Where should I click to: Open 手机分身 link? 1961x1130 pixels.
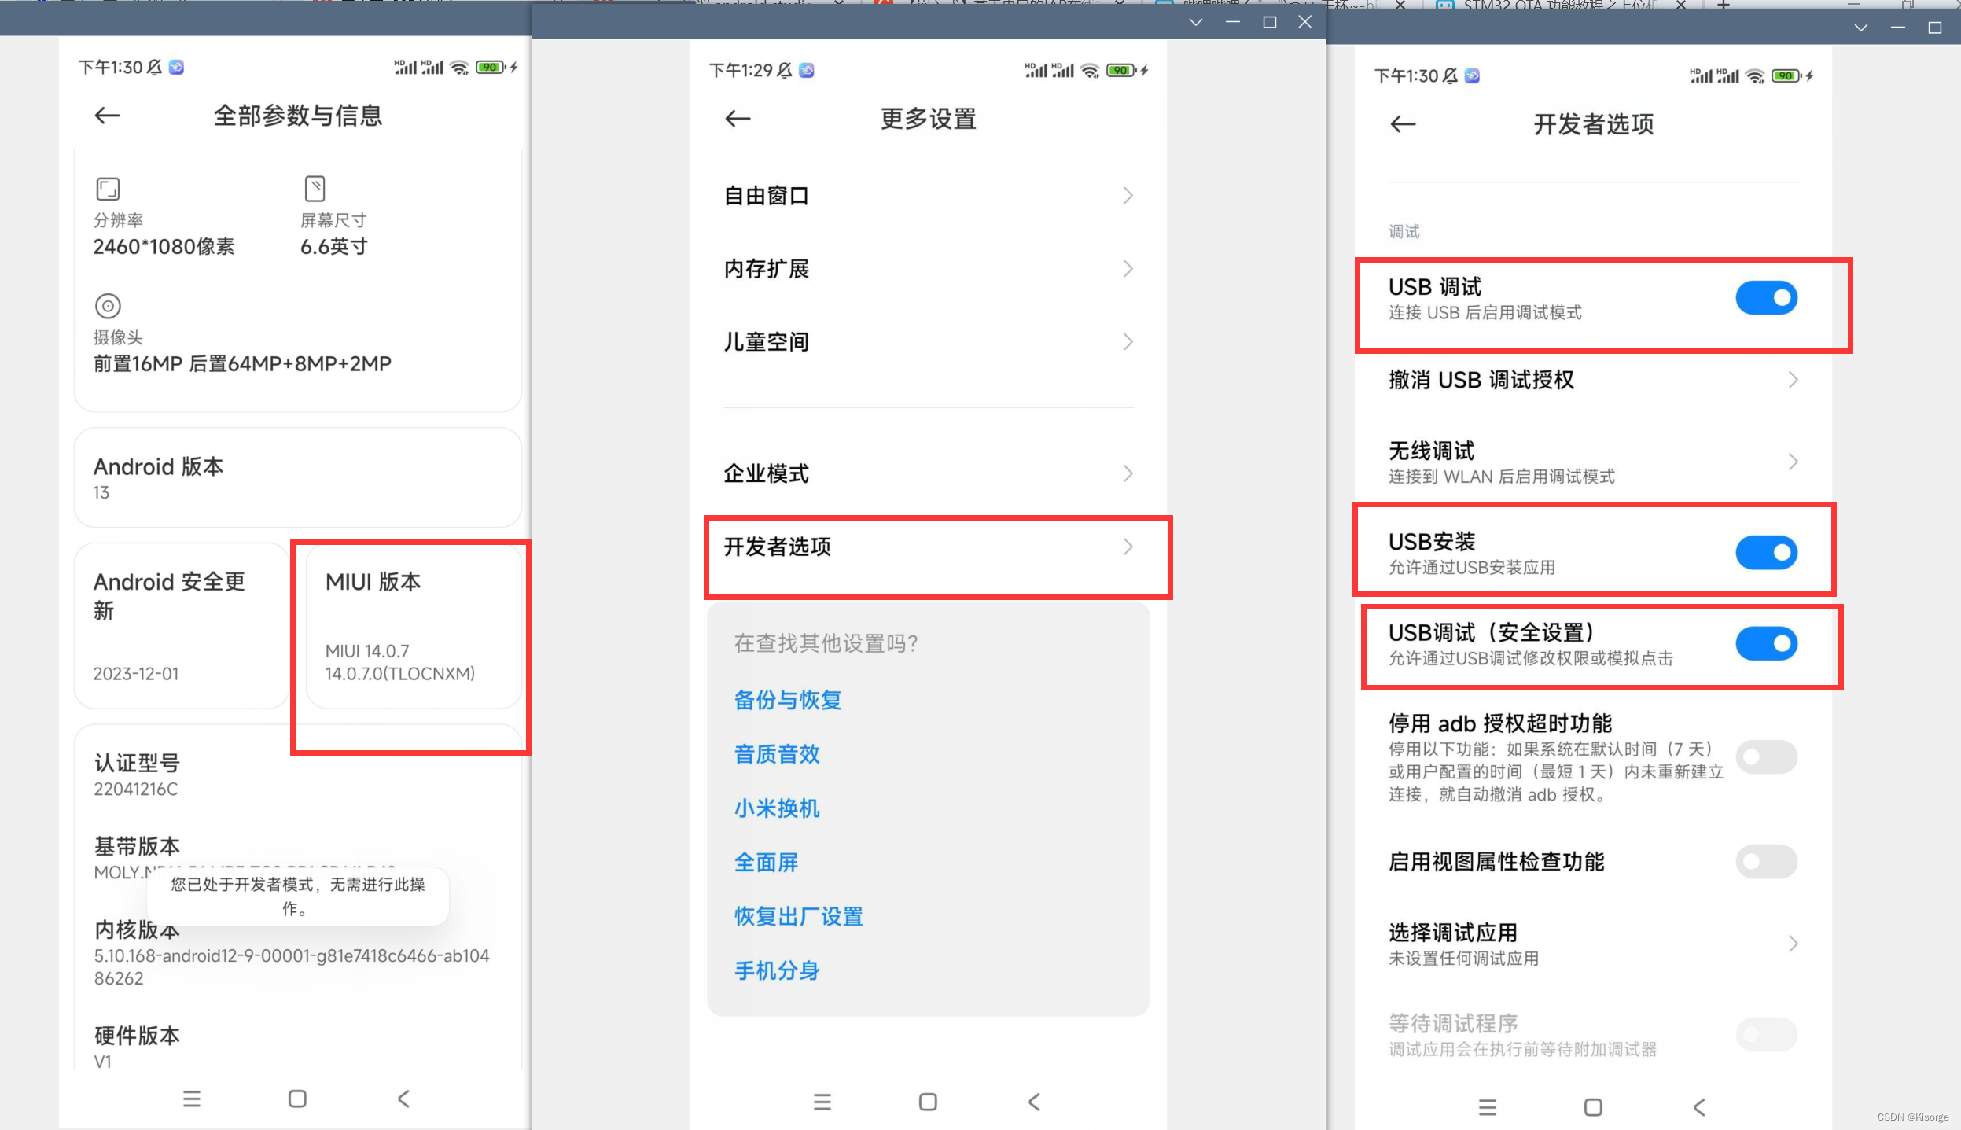click(x=777, y=971)
